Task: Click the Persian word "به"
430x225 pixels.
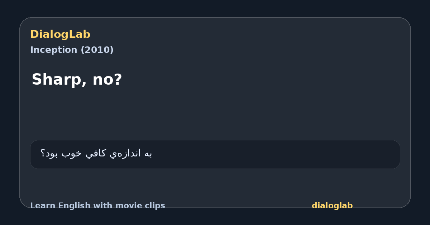Action: 148,154
